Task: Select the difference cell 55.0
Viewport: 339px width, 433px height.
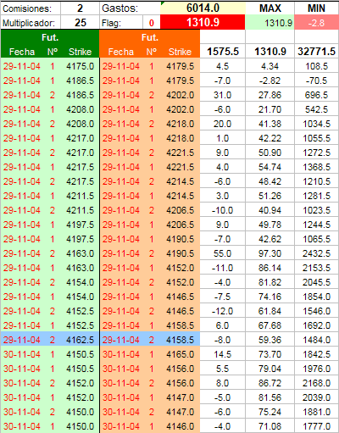Action: [223, 253]
